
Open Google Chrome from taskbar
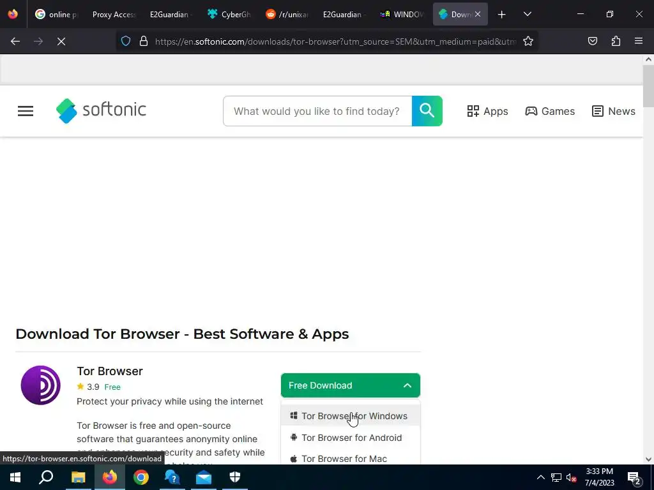click(141, 477)
